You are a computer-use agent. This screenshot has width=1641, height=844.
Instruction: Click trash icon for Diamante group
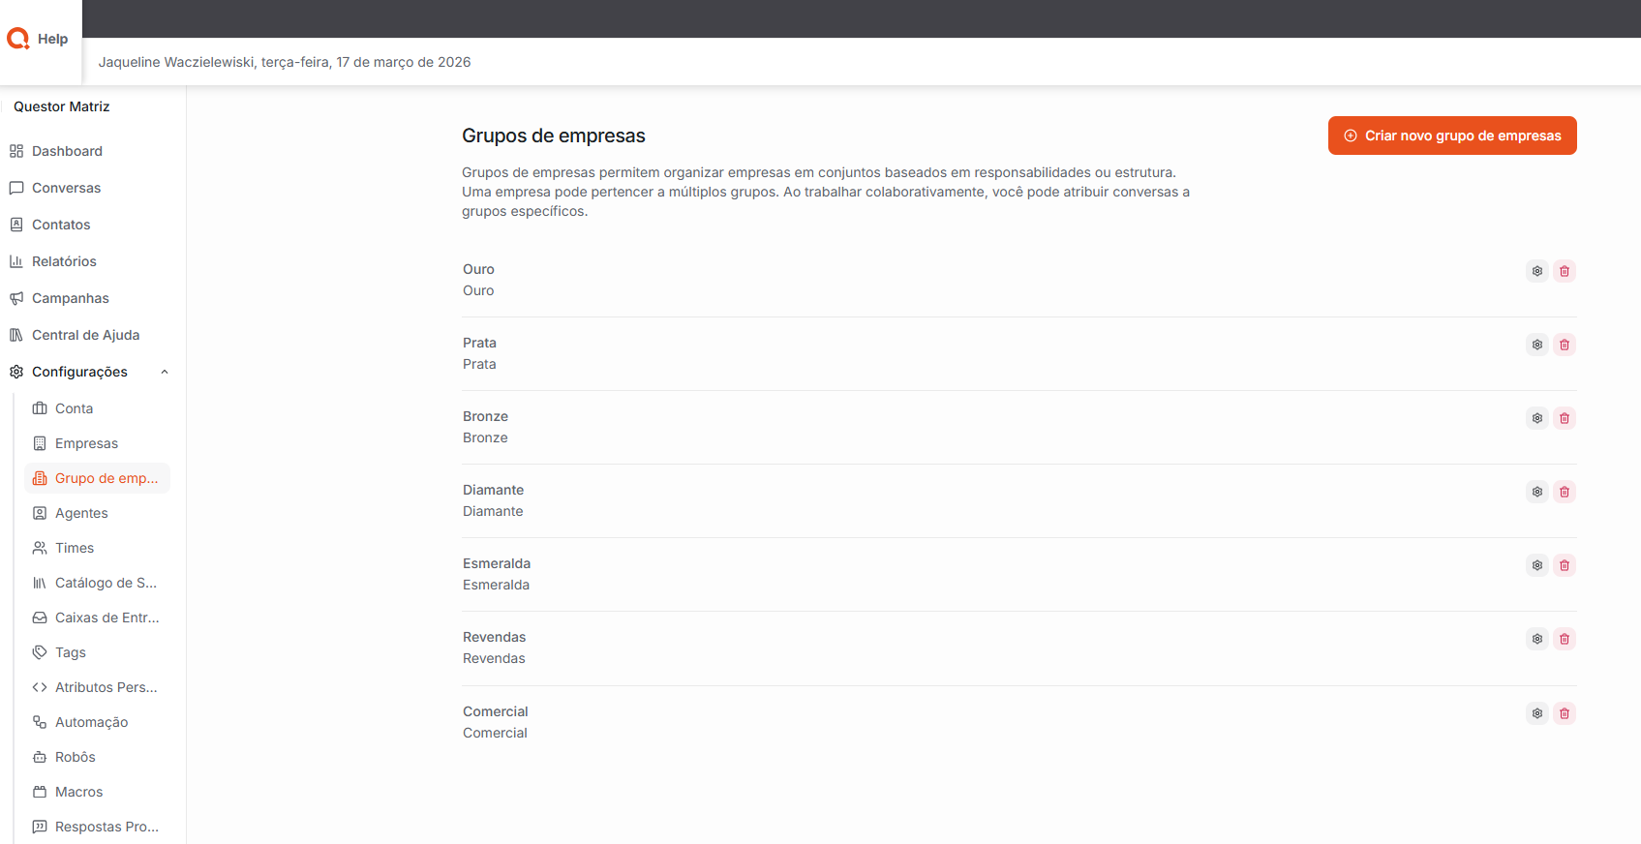pyautogui.click(x=1564, y=492)
